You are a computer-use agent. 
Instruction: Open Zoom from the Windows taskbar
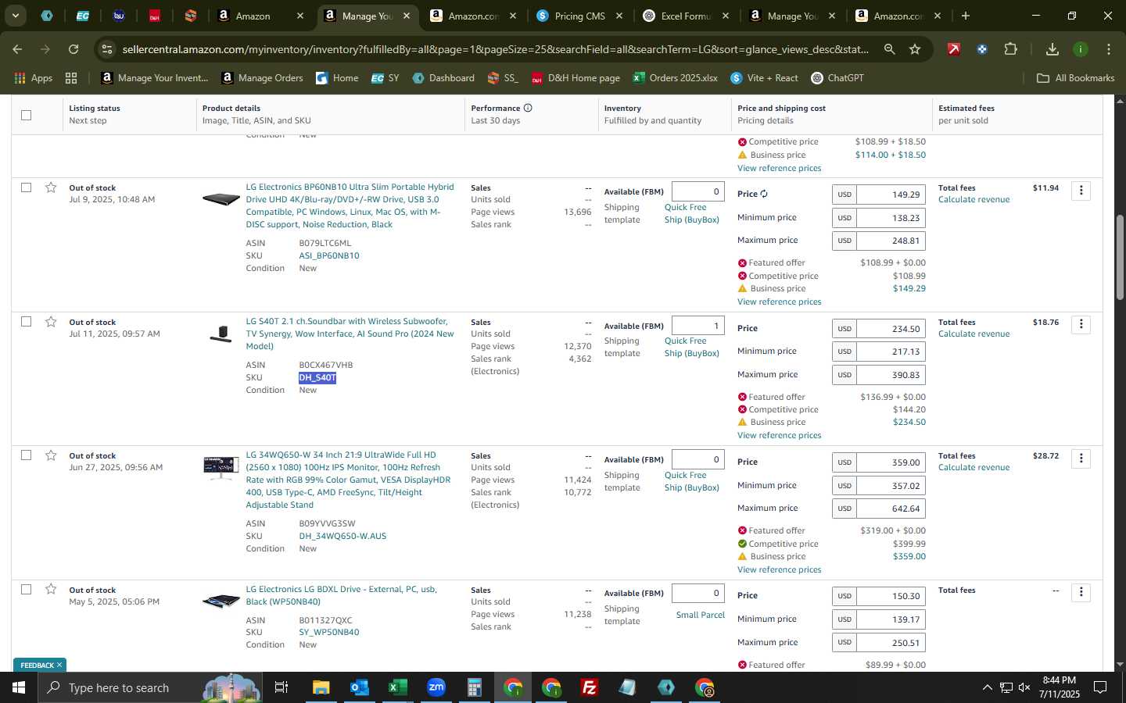click(436, 687)
